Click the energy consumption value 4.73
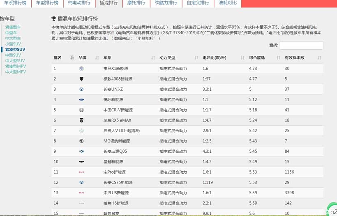337x216 pixels. pyautogui.click(x=253, y=69)
